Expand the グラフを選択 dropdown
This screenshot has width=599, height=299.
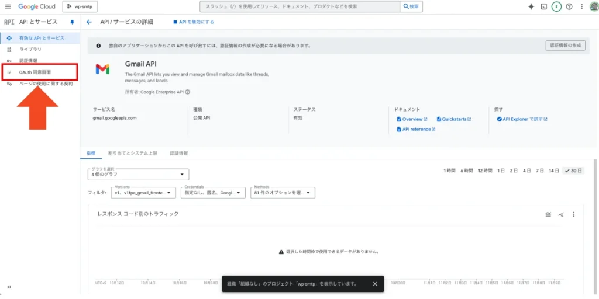click(138, 175)
